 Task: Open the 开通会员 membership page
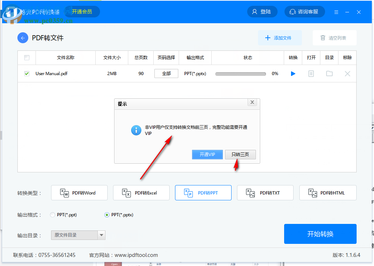click(82, 11)
